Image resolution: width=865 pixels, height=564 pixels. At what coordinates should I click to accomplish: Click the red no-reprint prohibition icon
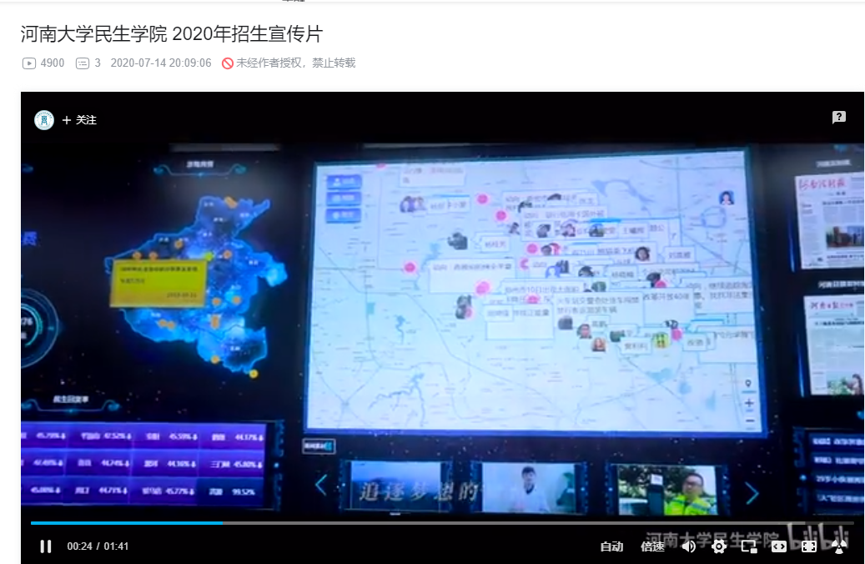pyautogui.click(x=227, y=63)
